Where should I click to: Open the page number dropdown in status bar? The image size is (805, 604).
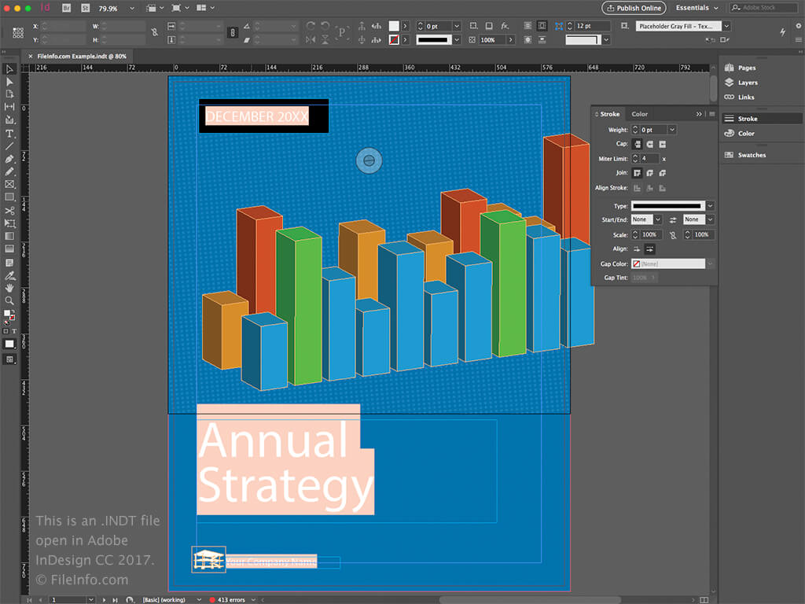click(x=90, y=599)
